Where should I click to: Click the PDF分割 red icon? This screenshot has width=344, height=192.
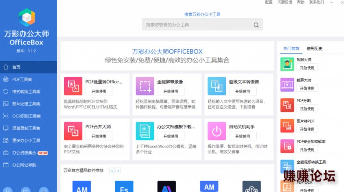pos(287,105)
